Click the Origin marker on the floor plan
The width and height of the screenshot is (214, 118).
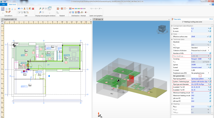tap(14, 45)
